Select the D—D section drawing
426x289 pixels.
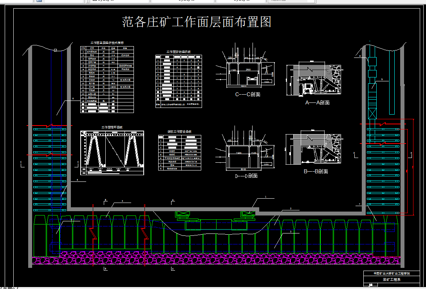(x=245, y=149)
